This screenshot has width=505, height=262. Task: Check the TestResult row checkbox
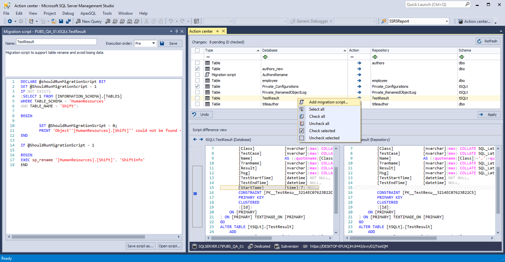pos(197,98)
